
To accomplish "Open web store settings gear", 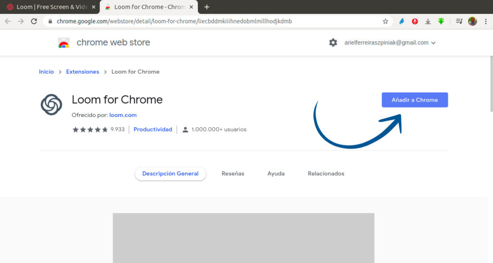I will [333, 42].
